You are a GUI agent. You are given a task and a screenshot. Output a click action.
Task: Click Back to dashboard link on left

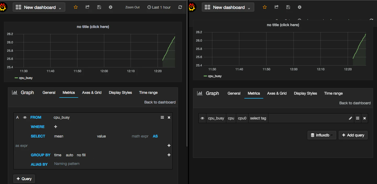(160, 102)
